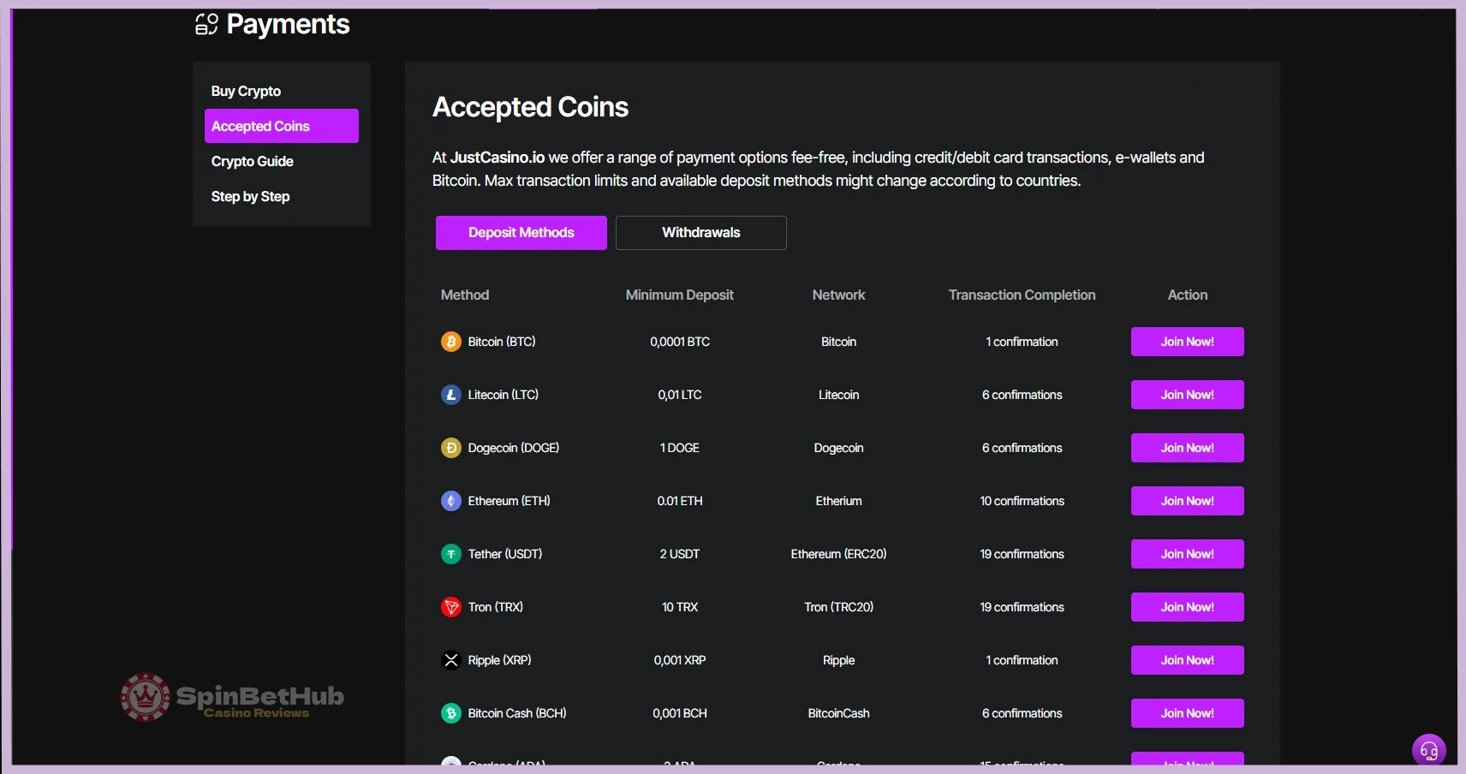Viewport: 1466px width, 774px height.
Task: Click the 0,001 BCH minimum deposit value
Action: coord(680,713)
